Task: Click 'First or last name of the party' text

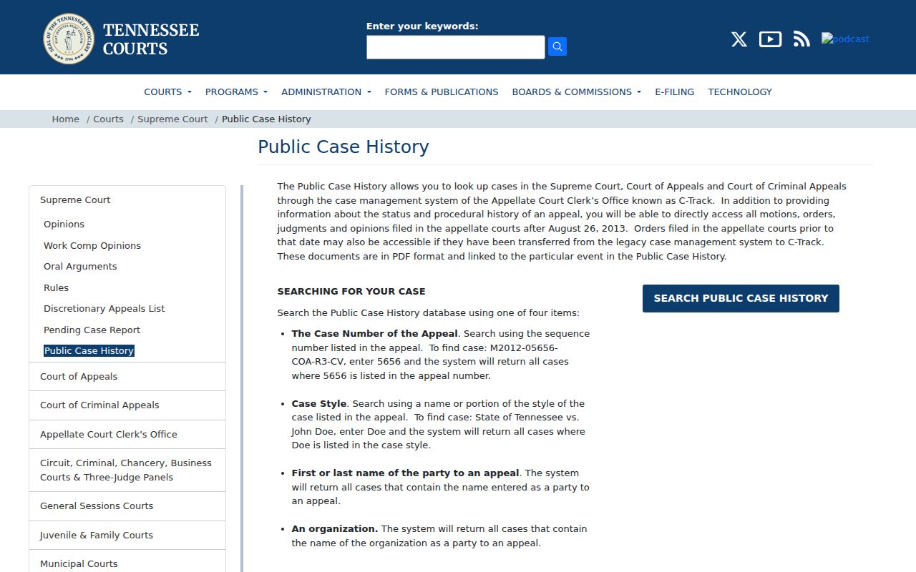Action: coord(405,473)
